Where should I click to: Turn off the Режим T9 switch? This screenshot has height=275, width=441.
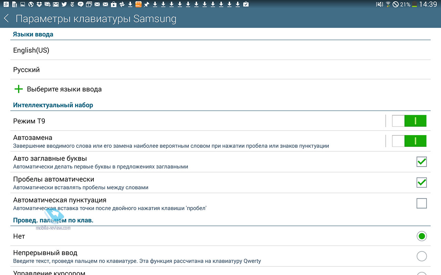(409, 121)
